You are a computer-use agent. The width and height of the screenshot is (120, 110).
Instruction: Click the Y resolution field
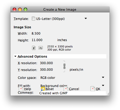pyautogui.click(x=46, y=70)
